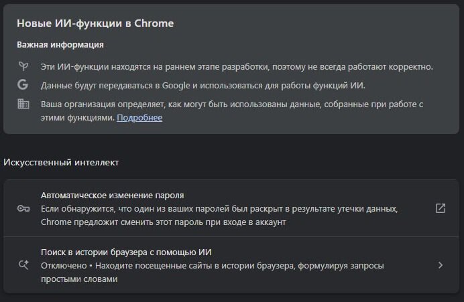Click the organization building icon
The height and width of the screenshot is (302, 464).
(23, 104)
